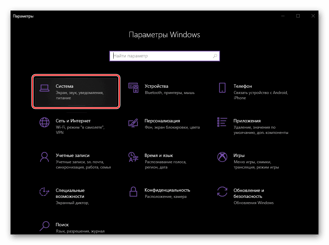Open the Игры Xbox icon

tap(222, 157)
